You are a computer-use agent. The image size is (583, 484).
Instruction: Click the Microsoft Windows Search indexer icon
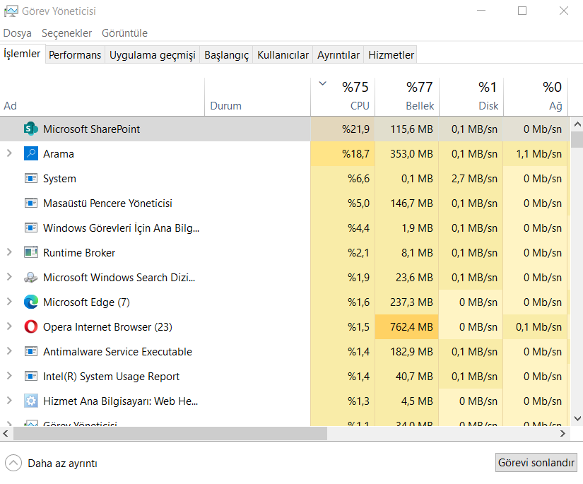click(x=31, y=278)
